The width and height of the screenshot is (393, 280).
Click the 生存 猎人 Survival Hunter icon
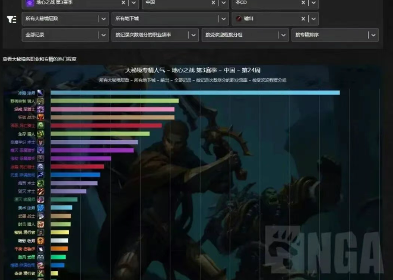click(x=40, y=134)
